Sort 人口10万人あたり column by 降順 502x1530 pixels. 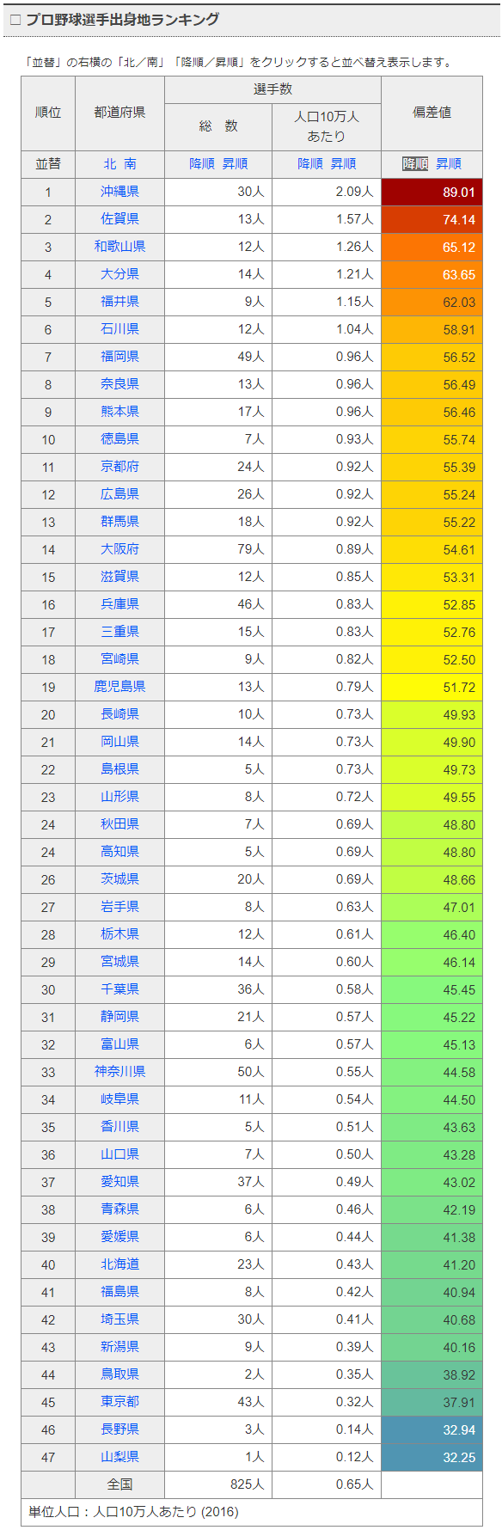coord(310,164)
